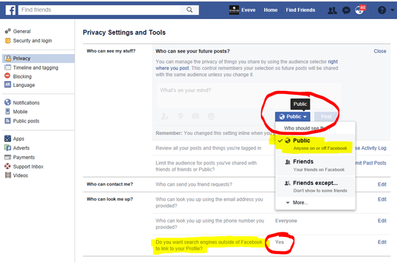Screen dimensions: 397x262
Task: Edit phone number lookup setting
Action: coord(382,221)
